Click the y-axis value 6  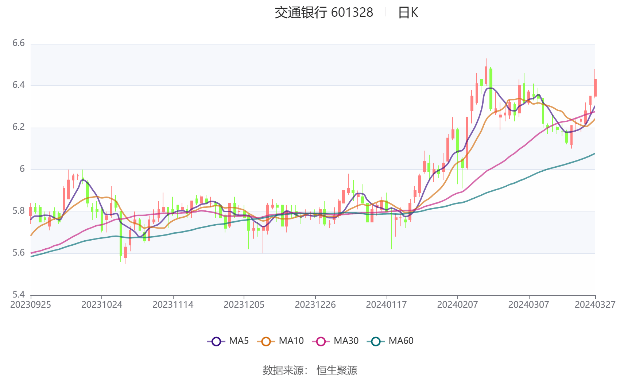pos(22,169)
